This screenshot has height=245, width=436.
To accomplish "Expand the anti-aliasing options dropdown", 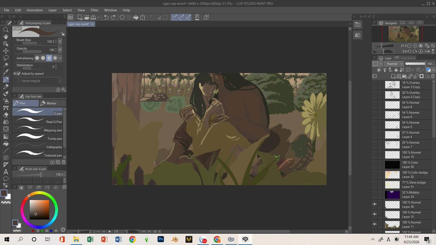I will (x=60, y=58).
